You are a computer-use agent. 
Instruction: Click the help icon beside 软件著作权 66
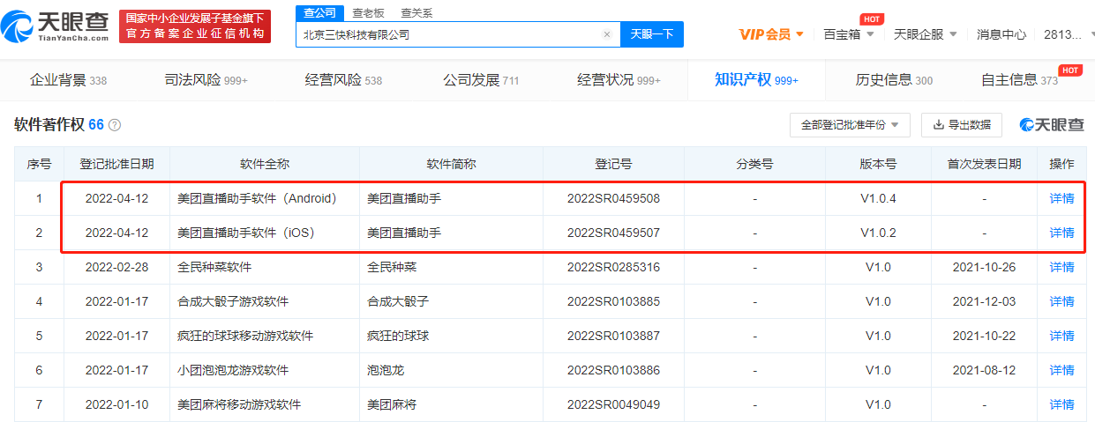(115, 126)
